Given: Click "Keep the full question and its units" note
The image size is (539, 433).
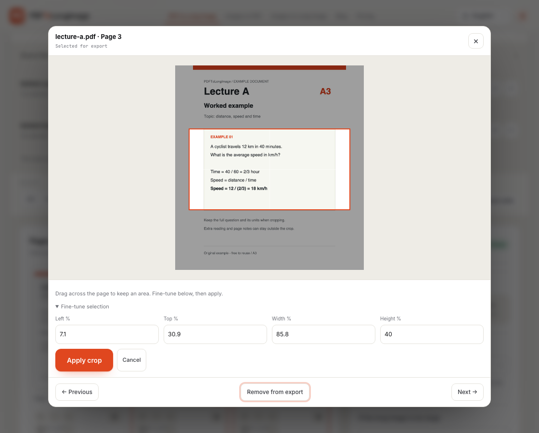Looking at the screenshot, I should click(244, 220).
